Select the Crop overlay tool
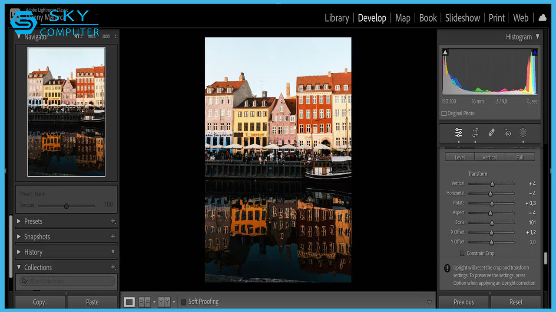This screenshot has width=556, height=312. (475, 133)
